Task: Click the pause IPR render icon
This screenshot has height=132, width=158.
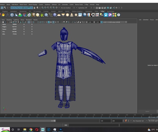Action: click(x=116, y=8)
